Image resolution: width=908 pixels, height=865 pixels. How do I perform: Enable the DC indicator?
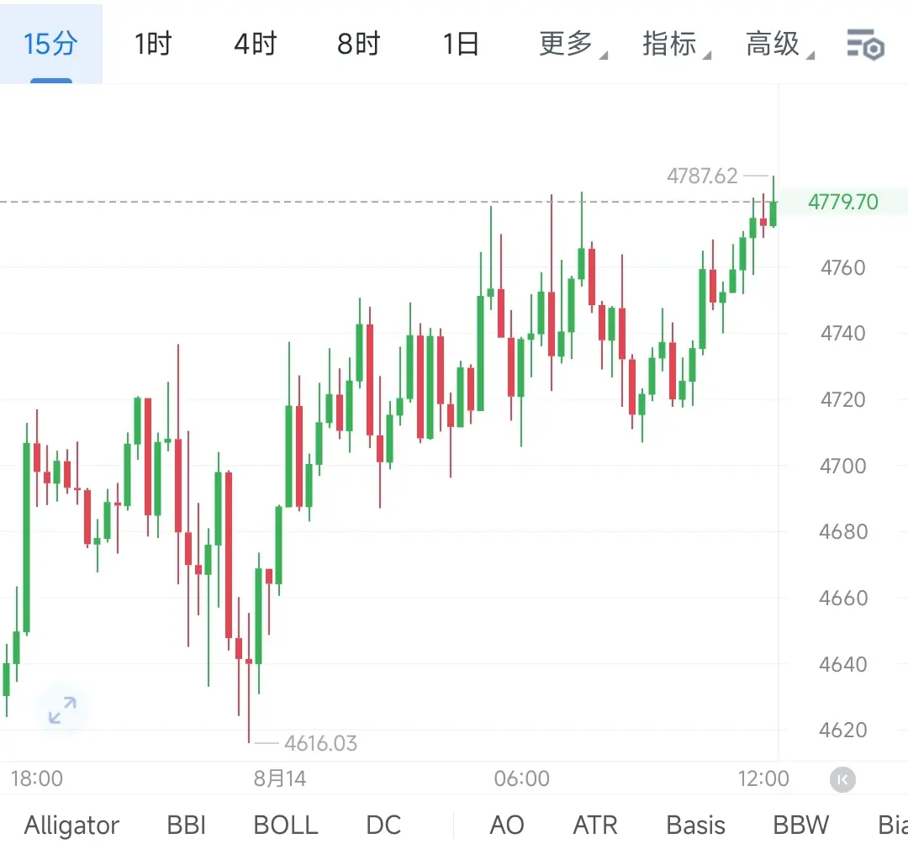coord(383,825)
